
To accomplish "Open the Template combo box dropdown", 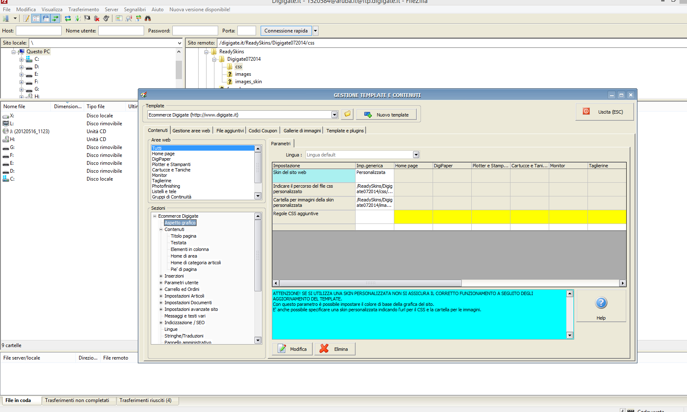I will click(x=334, y=115).
